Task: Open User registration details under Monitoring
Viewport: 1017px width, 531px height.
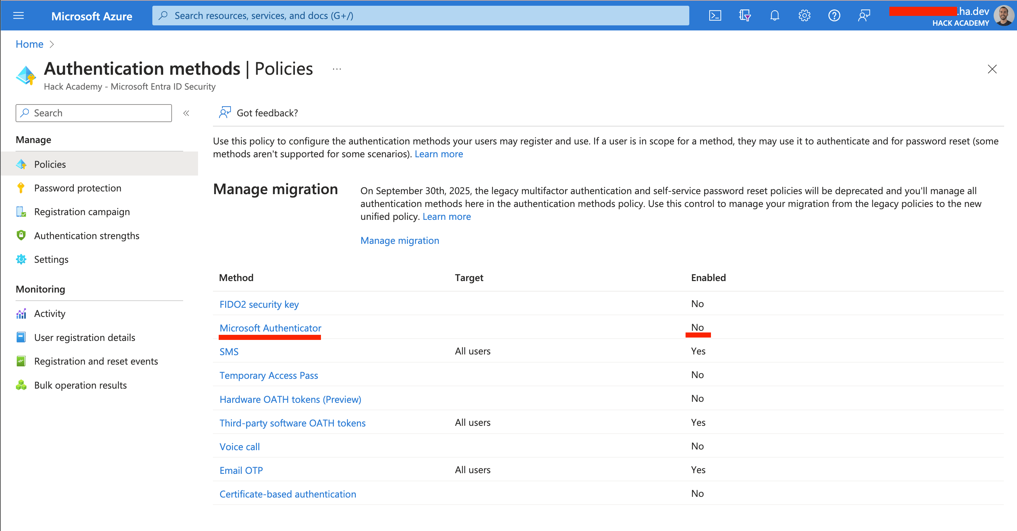Action: tap(85, 337)
